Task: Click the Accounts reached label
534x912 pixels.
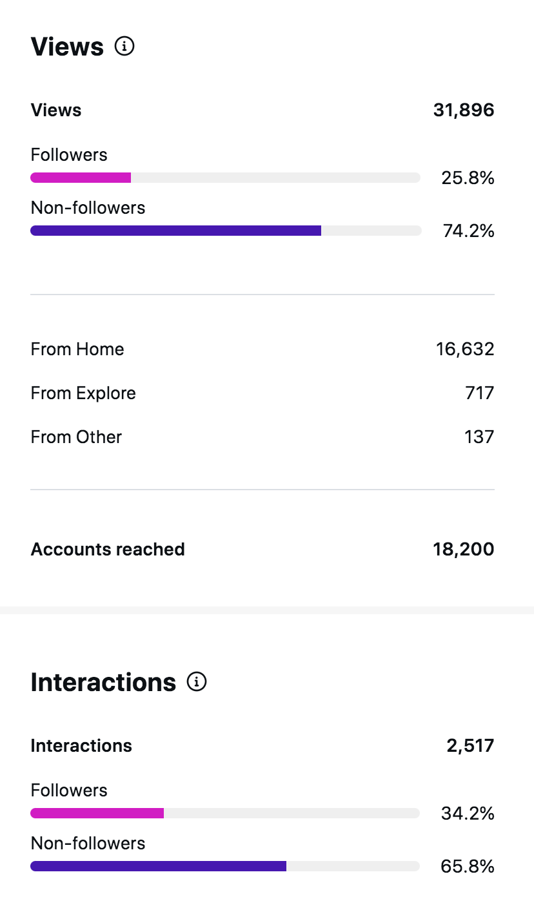Action: point(108,550)
